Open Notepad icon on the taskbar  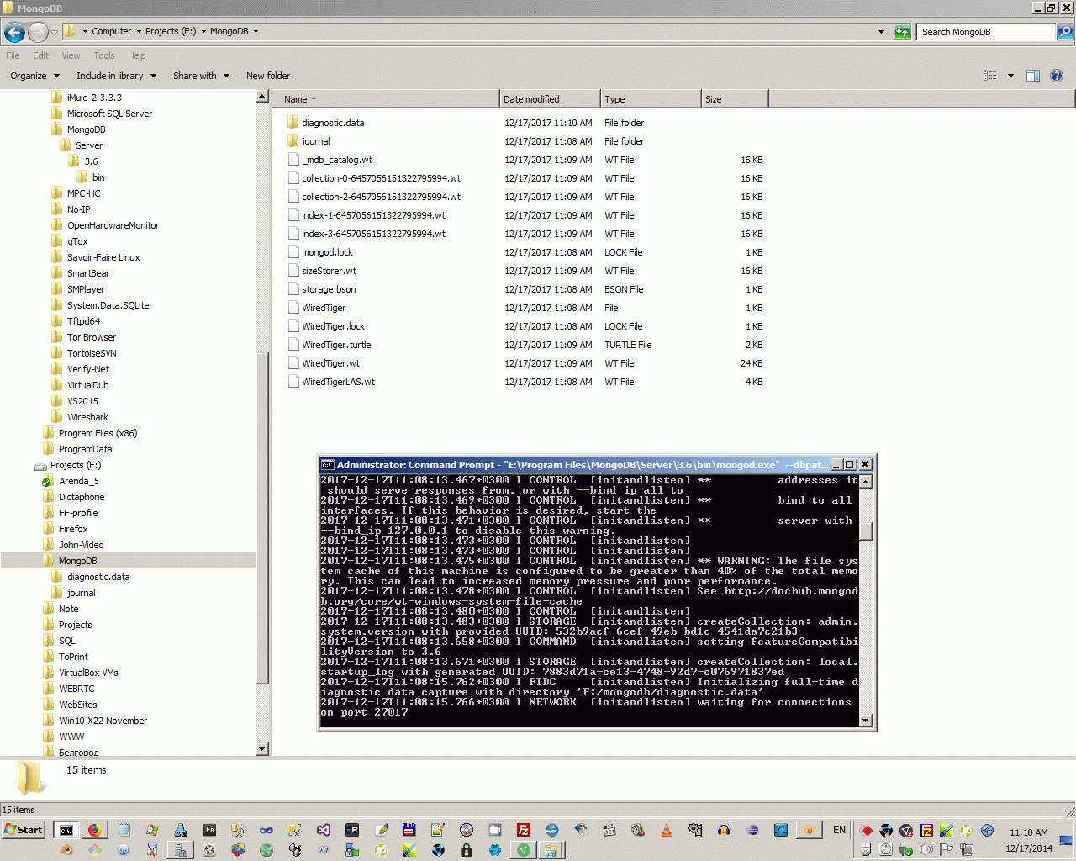[x=124, y=830]
